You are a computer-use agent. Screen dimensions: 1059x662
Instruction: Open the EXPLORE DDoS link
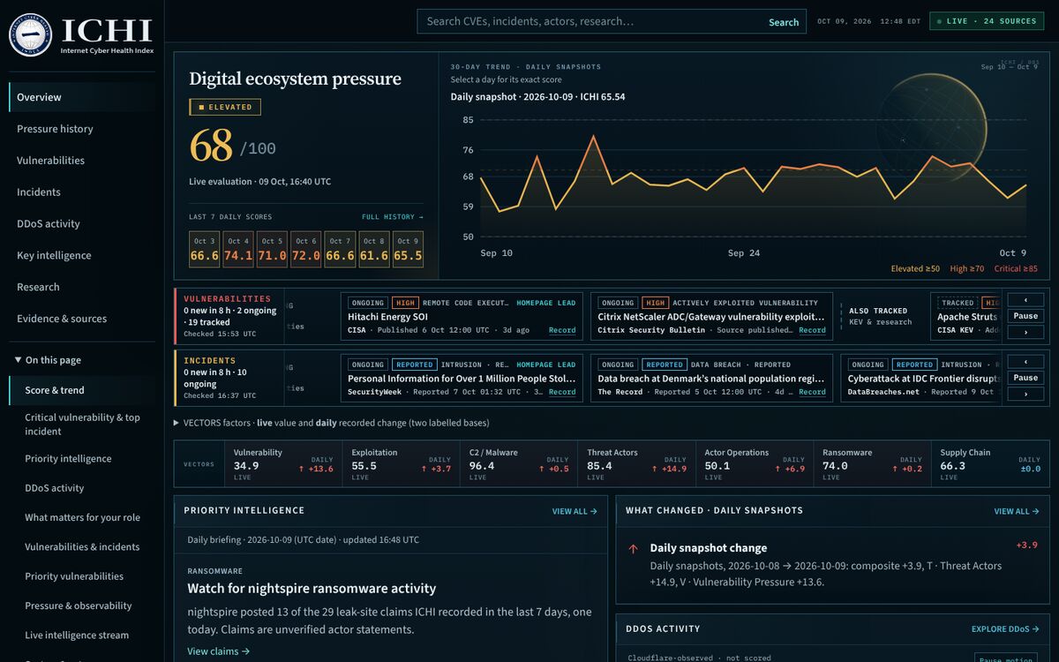[x=1005, y=629]
